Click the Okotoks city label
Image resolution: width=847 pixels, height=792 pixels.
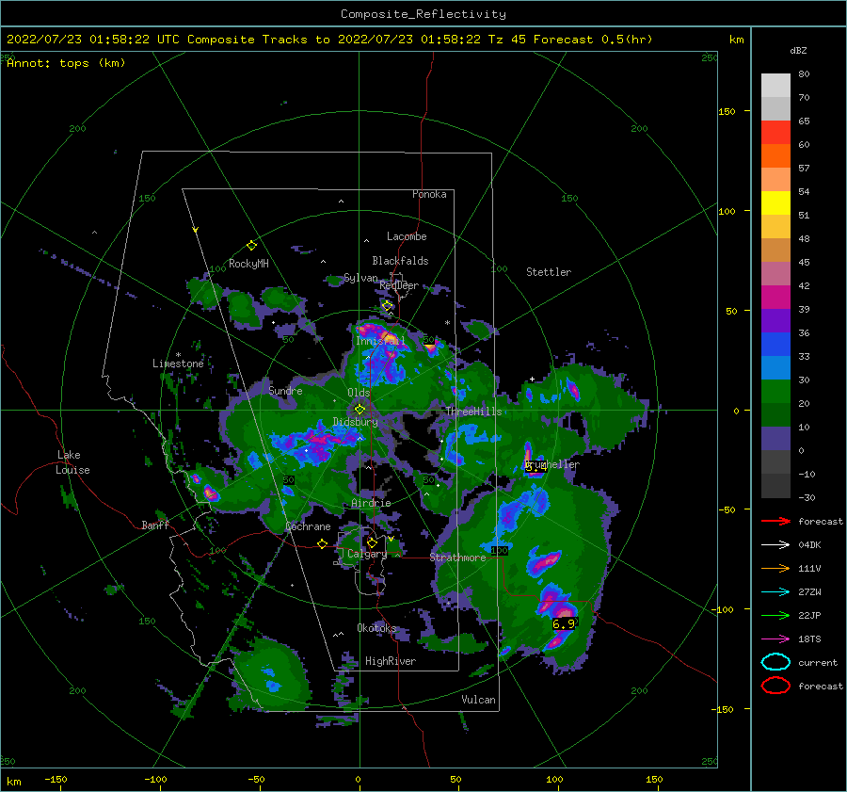point(376,628)
